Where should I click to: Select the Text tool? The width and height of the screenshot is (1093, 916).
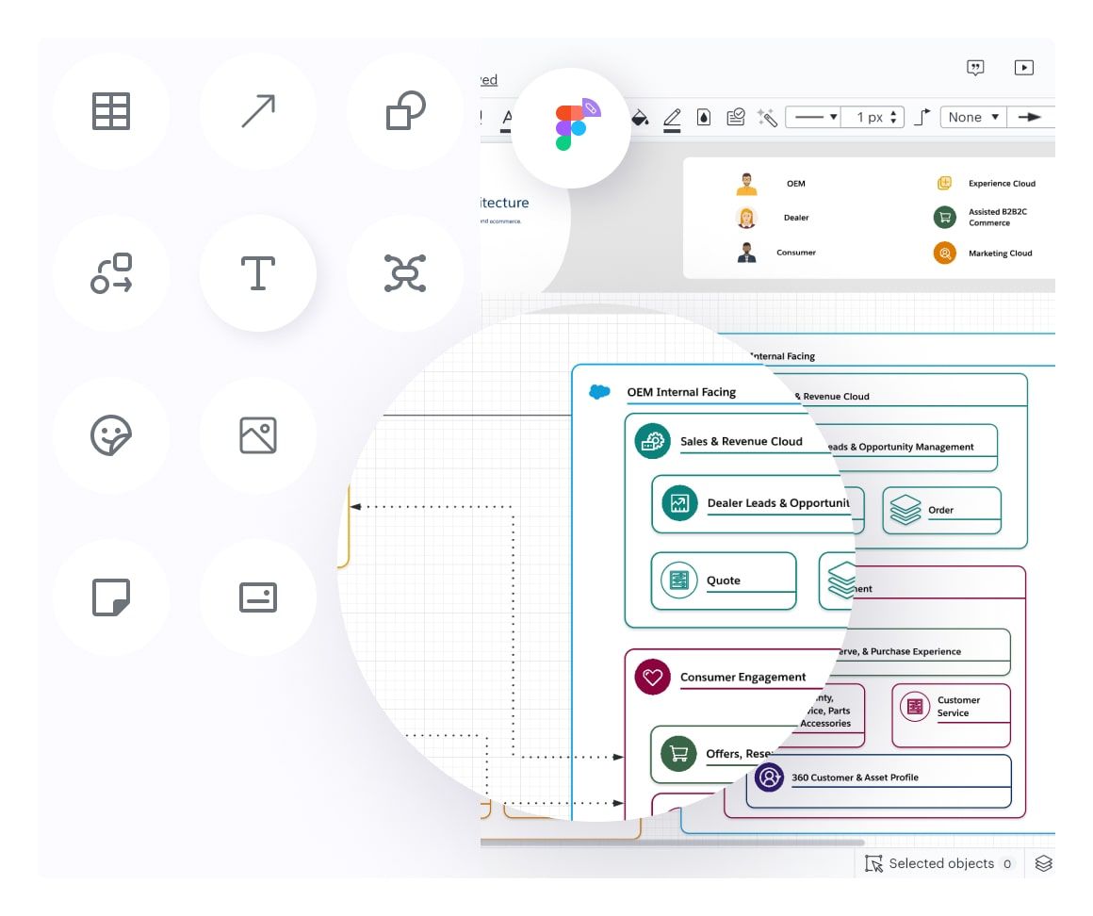point(257,273)
